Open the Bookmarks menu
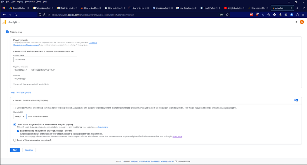This screenshot has height=165, width=307. click(x=30, y=1)
